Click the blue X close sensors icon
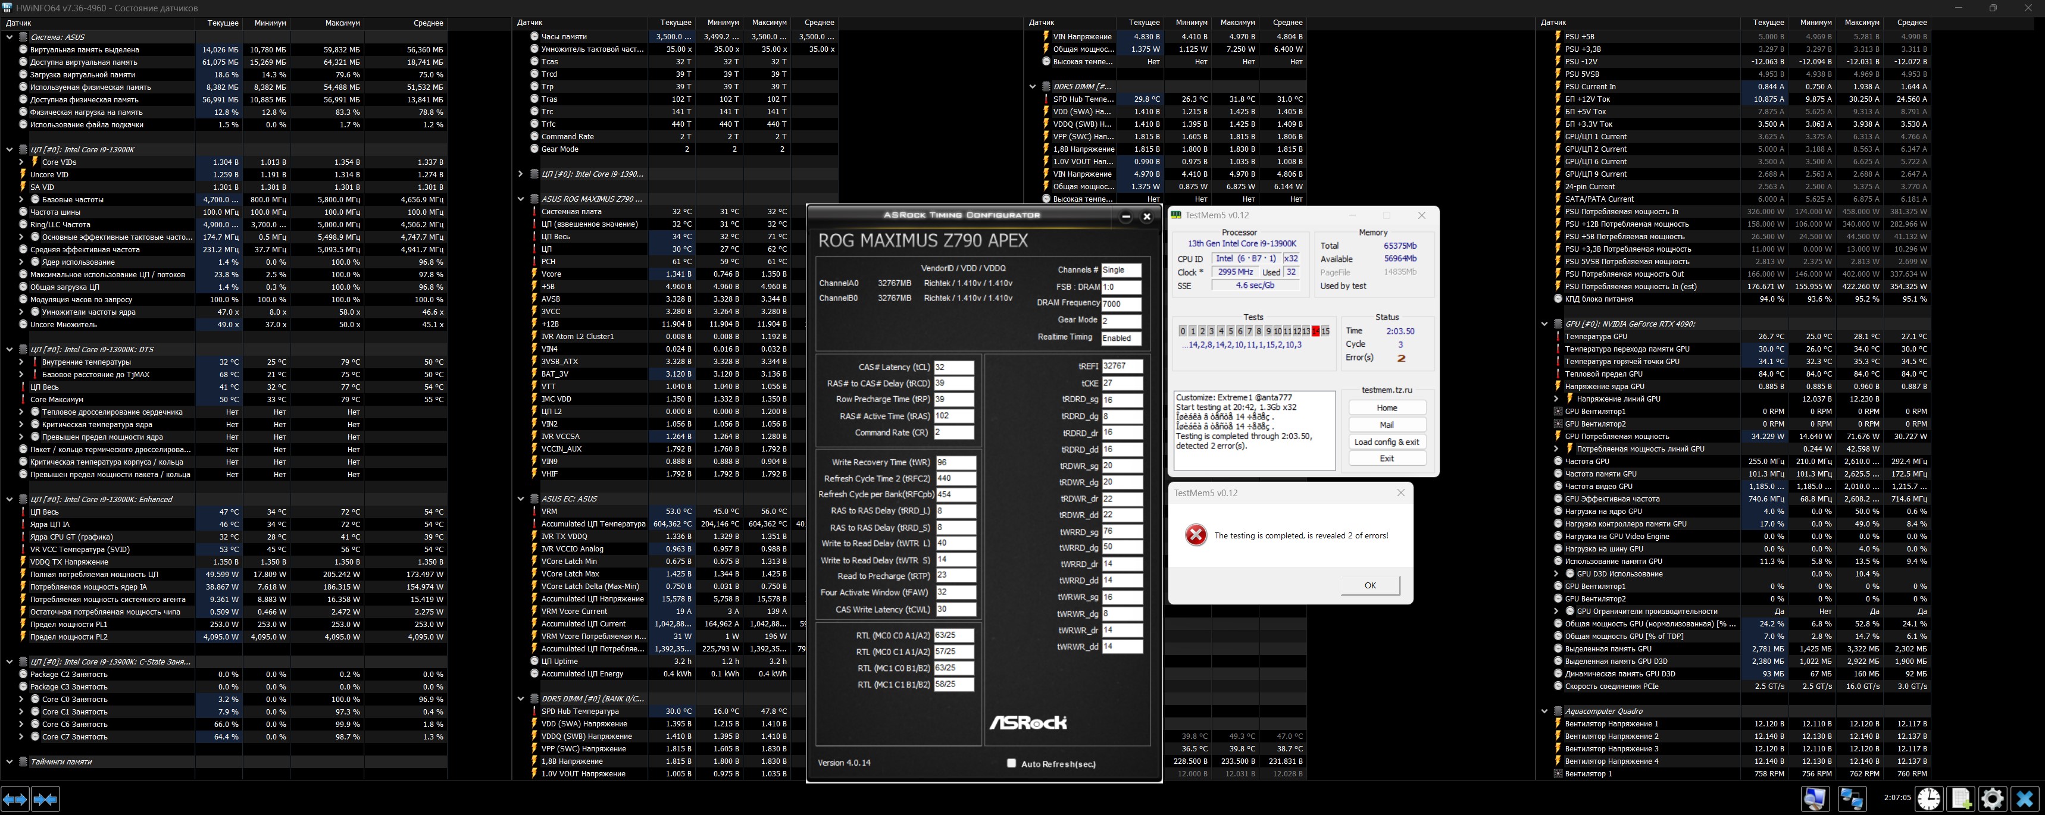2045x815 pixels. 2024,798
